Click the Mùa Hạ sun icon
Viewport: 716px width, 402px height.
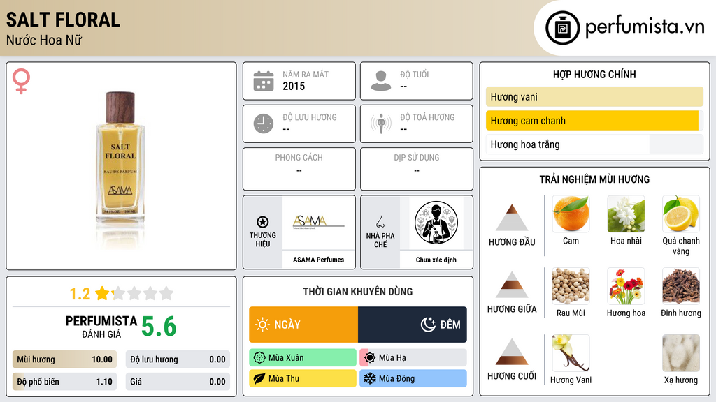(x=370, y=358)
